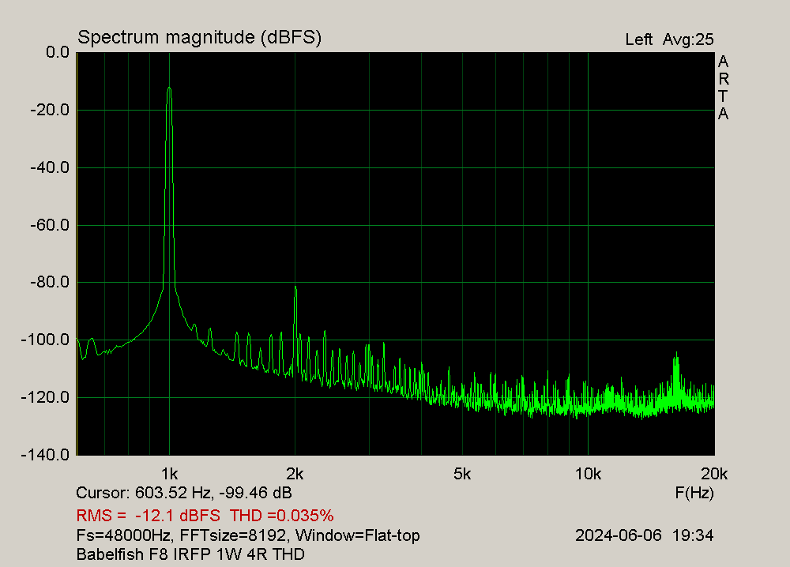Click the -120.0 y-axis label
Viewport: 790px width, 567px height.
pos(45,398)
